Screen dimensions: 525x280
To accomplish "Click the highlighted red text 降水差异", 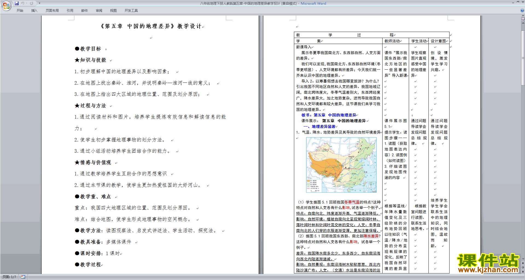I will coord(371,236).
